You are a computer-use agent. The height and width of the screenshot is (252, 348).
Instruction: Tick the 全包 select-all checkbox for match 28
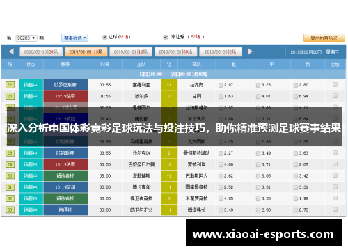coord(335,152)
